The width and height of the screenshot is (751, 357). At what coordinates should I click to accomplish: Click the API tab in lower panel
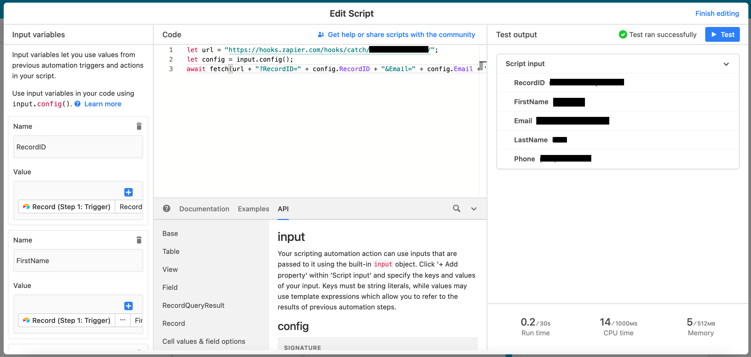pyautogui.click(x=283, y=208)
